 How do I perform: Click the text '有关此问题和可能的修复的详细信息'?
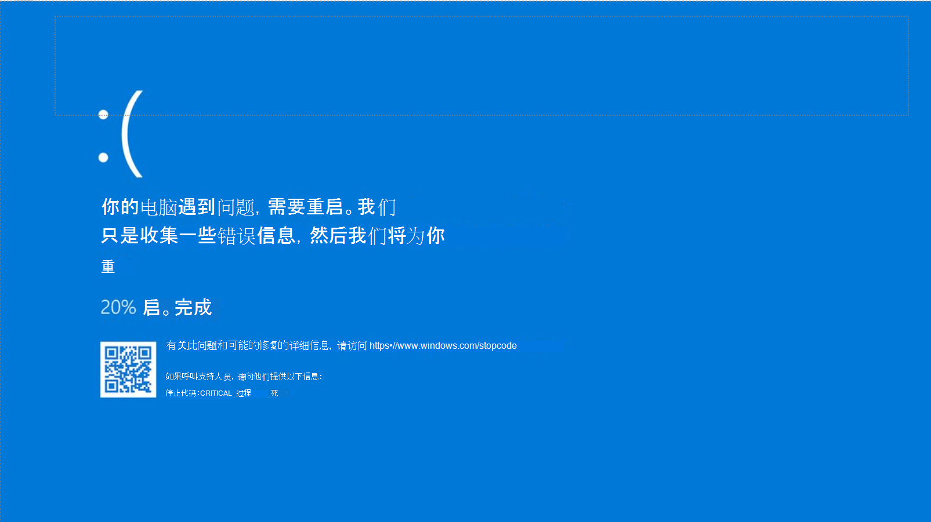tap(249, 346)
